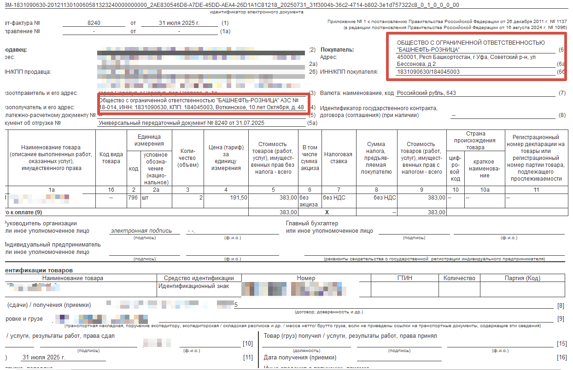This screenshot has height=370, width=573.
Task: Select the long electronic document identifier string
Action: pos(232,5)
